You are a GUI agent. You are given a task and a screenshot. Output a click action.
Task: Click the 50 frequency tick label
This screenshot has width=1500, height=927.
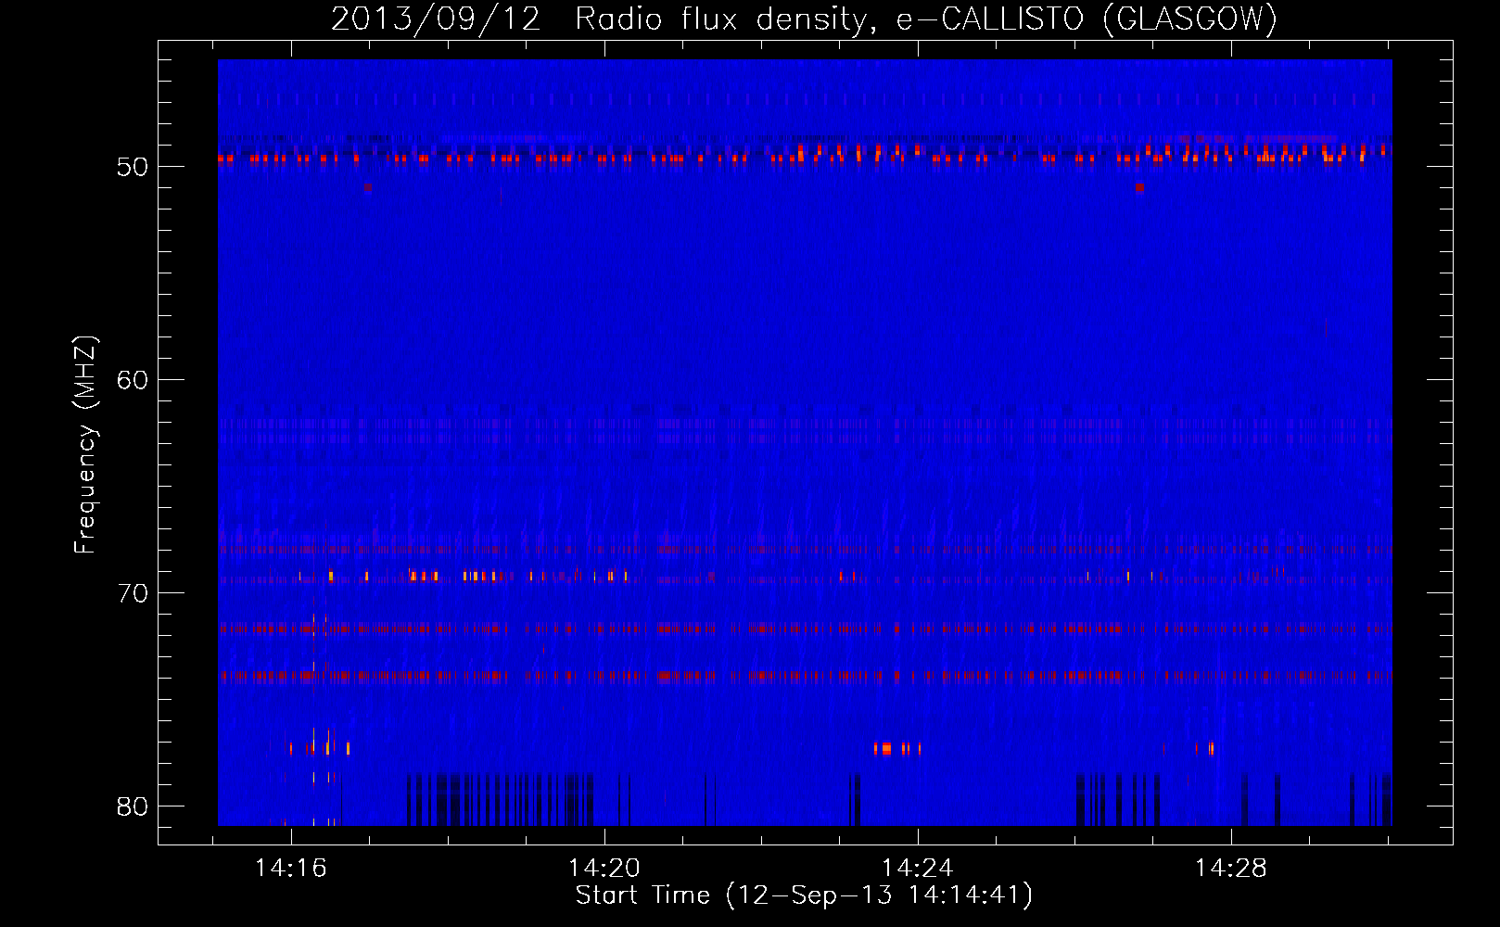pos(133,167)
